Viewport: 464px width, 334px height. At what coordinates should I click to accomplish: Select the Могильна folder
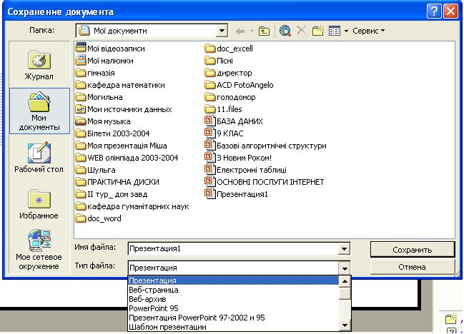pos(99,97)
